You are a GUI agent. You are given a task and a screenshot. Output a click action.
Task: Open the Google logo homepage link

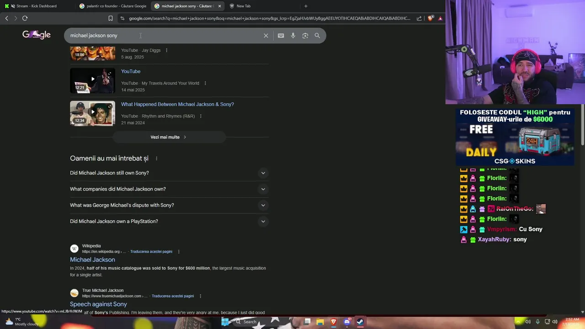[37, 35]
